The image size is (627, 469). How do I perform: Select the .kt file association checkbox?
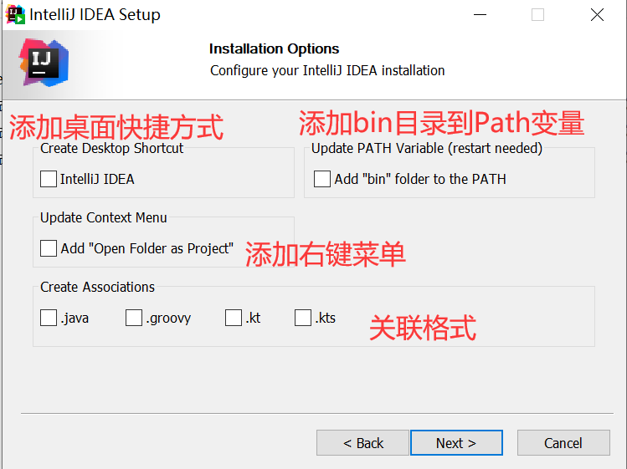[234, 318]
